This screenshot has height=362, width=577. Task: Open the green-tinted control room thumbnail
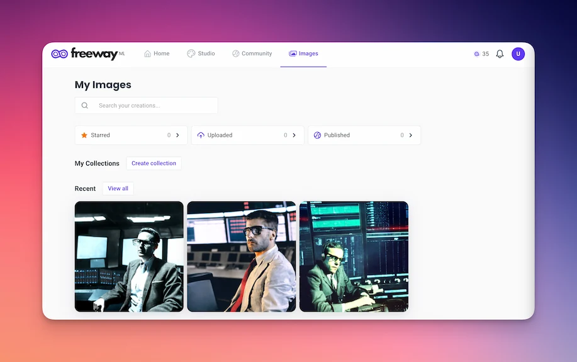[354, 256]
